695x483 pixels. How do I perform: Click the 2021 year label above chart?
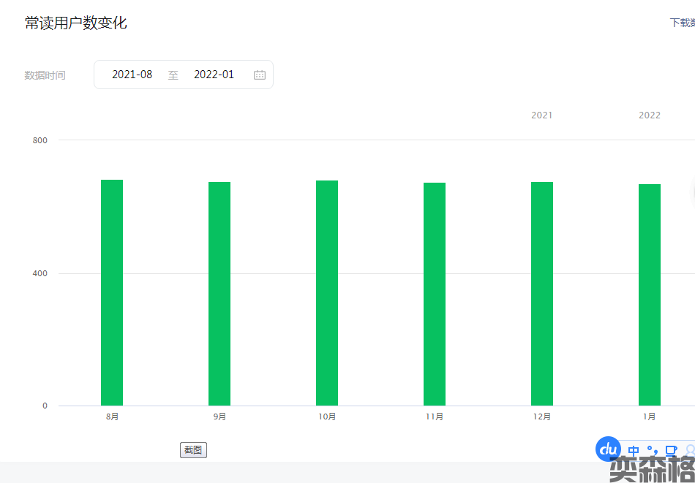click(x=542, y=115)
